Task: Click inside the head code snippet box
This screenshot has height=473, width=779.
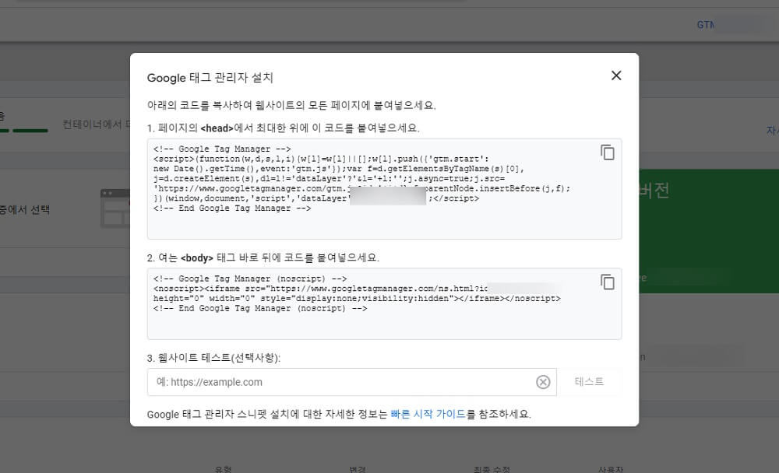Action: coord(384,188)
